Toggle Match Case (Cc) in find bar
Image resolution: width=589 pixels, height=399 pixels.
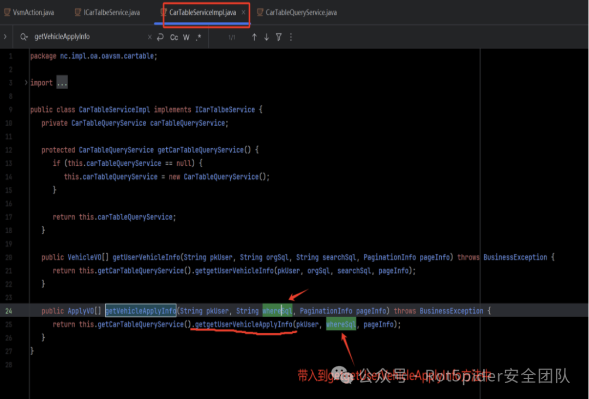174,37
